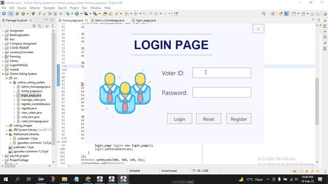The image size is (328, 184).
Task: Select vote_now.java in the tree
Action: [x=30, y=117]
